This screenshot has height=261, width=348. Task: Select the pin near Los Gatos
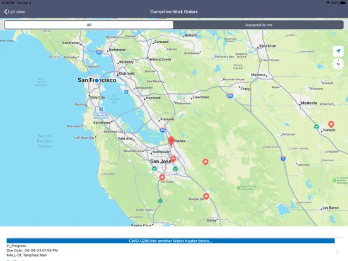click(162, 177)
